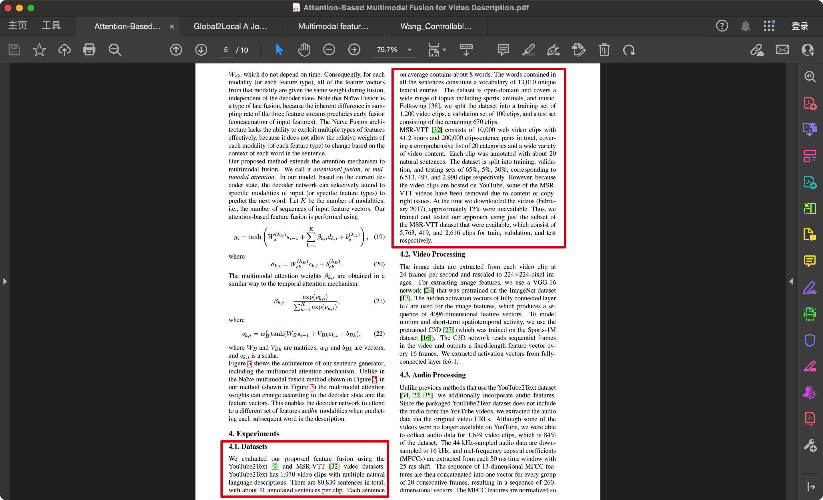Click the mail envelope icon
This screenshot has width=823, height=500.
tap(782, 50)
